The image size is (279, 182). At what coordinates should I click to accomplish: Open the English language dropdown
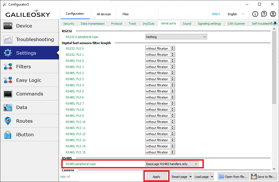(236, 14)
